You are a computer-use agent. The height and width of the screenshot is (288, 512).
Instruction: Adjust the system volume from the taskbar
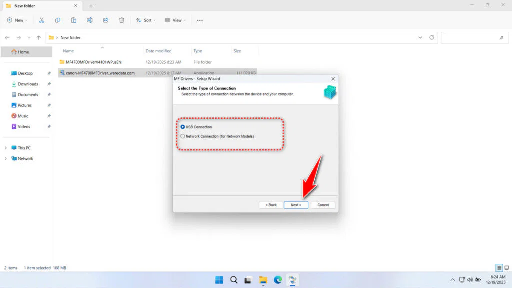pyautogui.click(x=470, y=279)
